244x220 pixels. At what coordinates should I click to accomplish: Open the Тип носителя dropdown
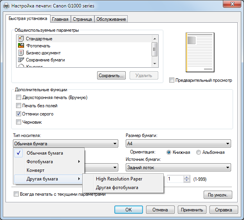pos(65,143)
